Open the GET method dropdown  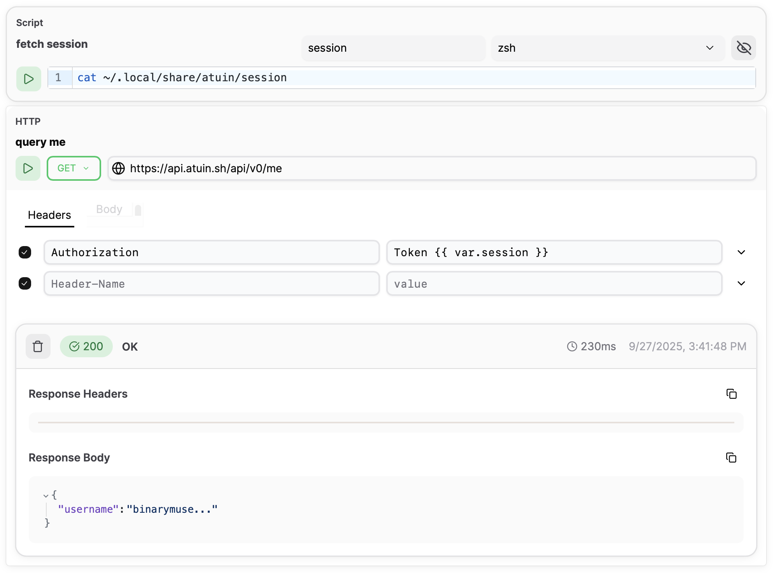pos(74,168)
